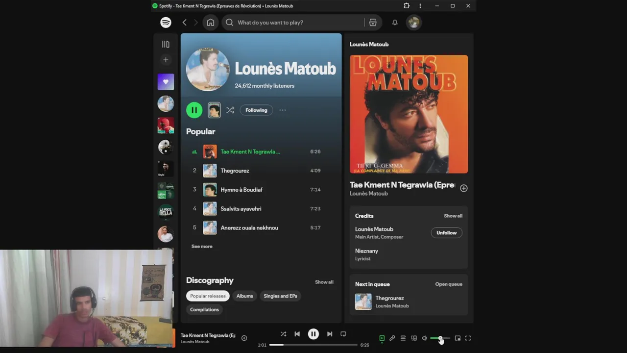Open the queue icon in bottom bar

coord(403,338)
